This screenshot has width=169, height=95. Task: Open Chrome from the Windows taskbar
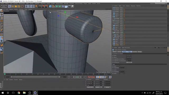[19, 93]
